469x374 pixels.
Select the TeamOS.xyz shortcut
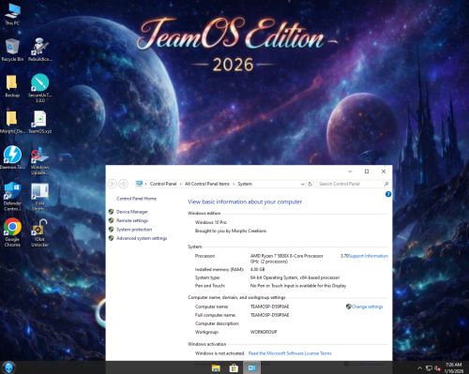pyautogui.click(x=40, y=122)
